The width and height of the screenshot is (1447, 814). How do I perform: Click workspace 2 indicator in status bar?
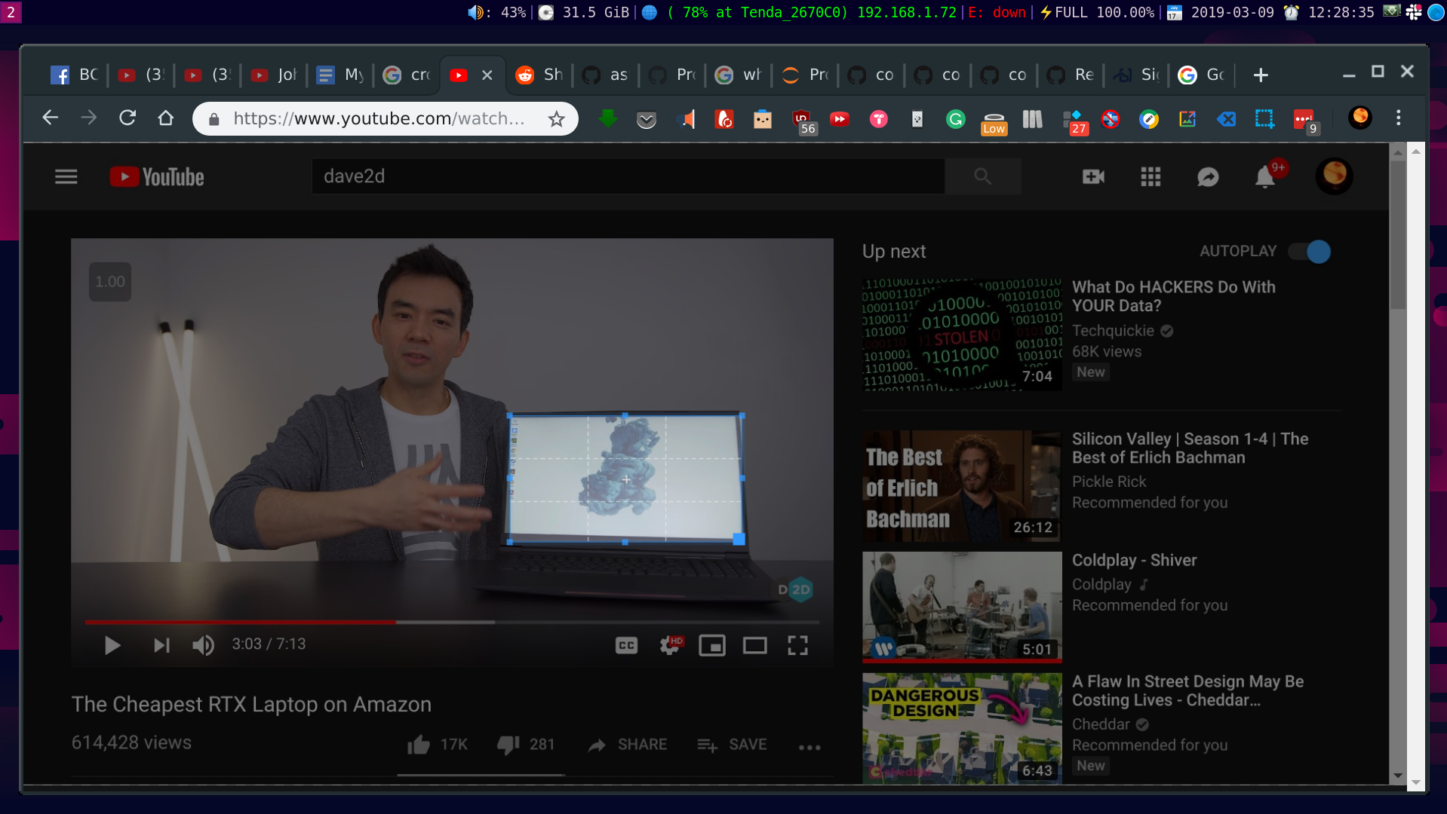tap(11, 12)
